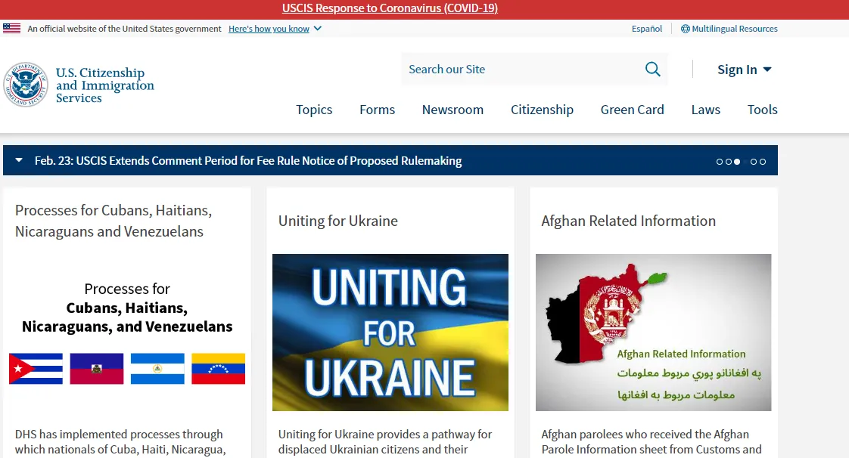Select the next-to-last hollow carousel dot

[754, 162]
